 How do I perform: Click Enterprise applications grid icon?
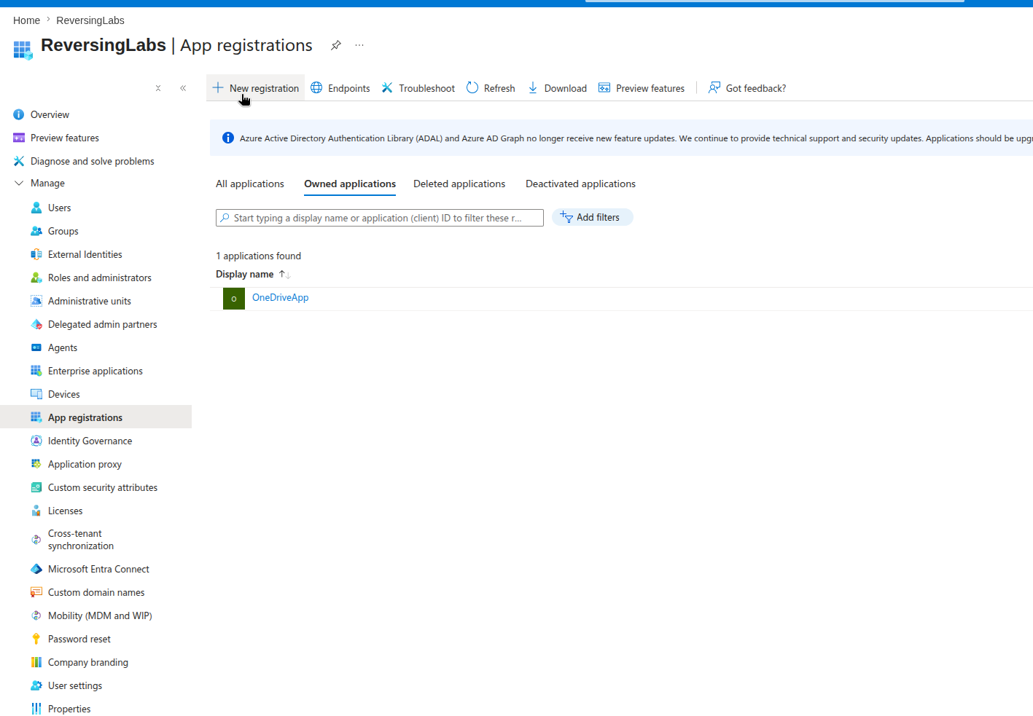click(x=36, y=371)
